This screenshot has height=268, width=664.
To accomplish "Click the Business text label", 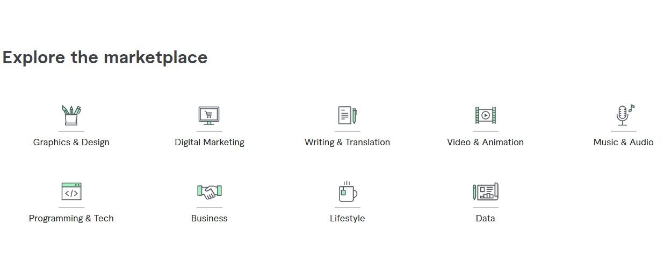I will 209,218.
